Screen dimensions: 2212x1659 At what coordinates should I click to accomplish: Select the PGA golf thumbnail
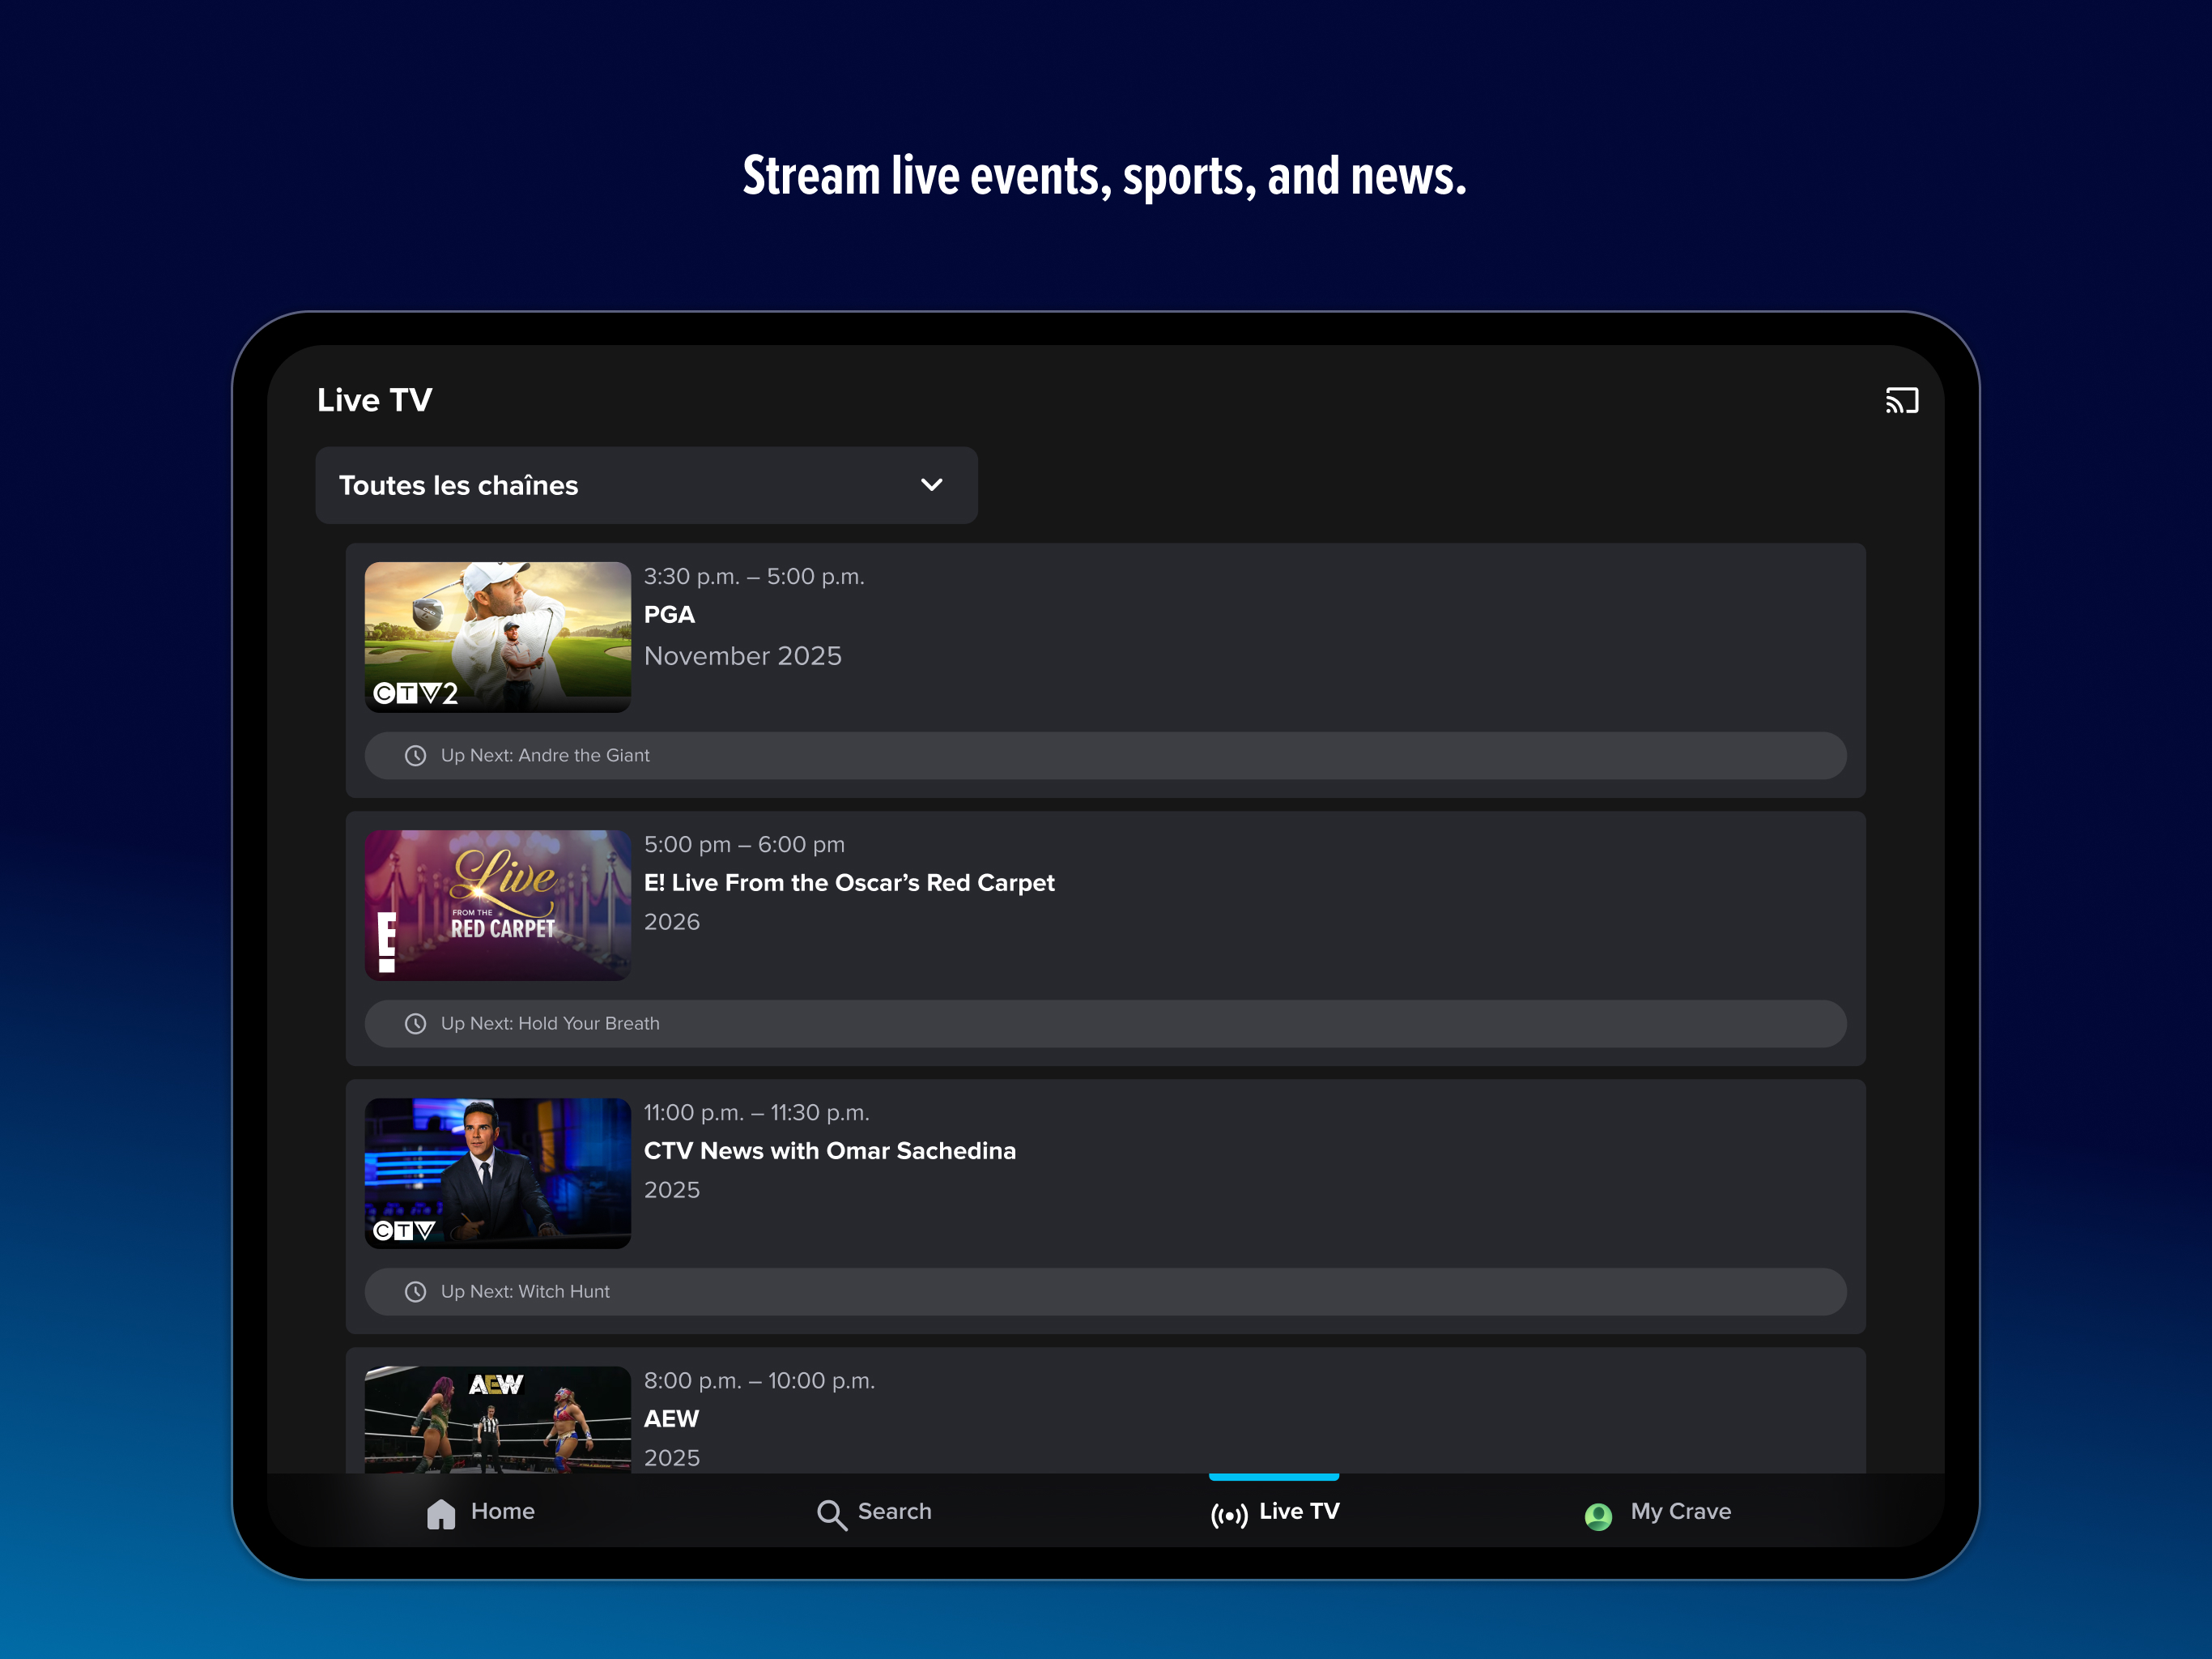(497, 637)
